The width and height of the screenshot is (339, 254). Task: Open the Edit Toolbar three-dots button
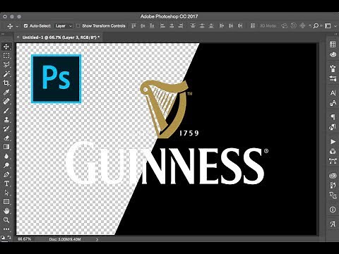6,229
